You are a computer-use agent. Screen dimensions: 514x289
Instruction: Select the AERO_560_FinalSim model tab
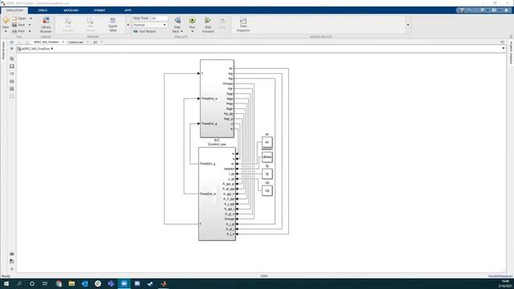(47, 43)
